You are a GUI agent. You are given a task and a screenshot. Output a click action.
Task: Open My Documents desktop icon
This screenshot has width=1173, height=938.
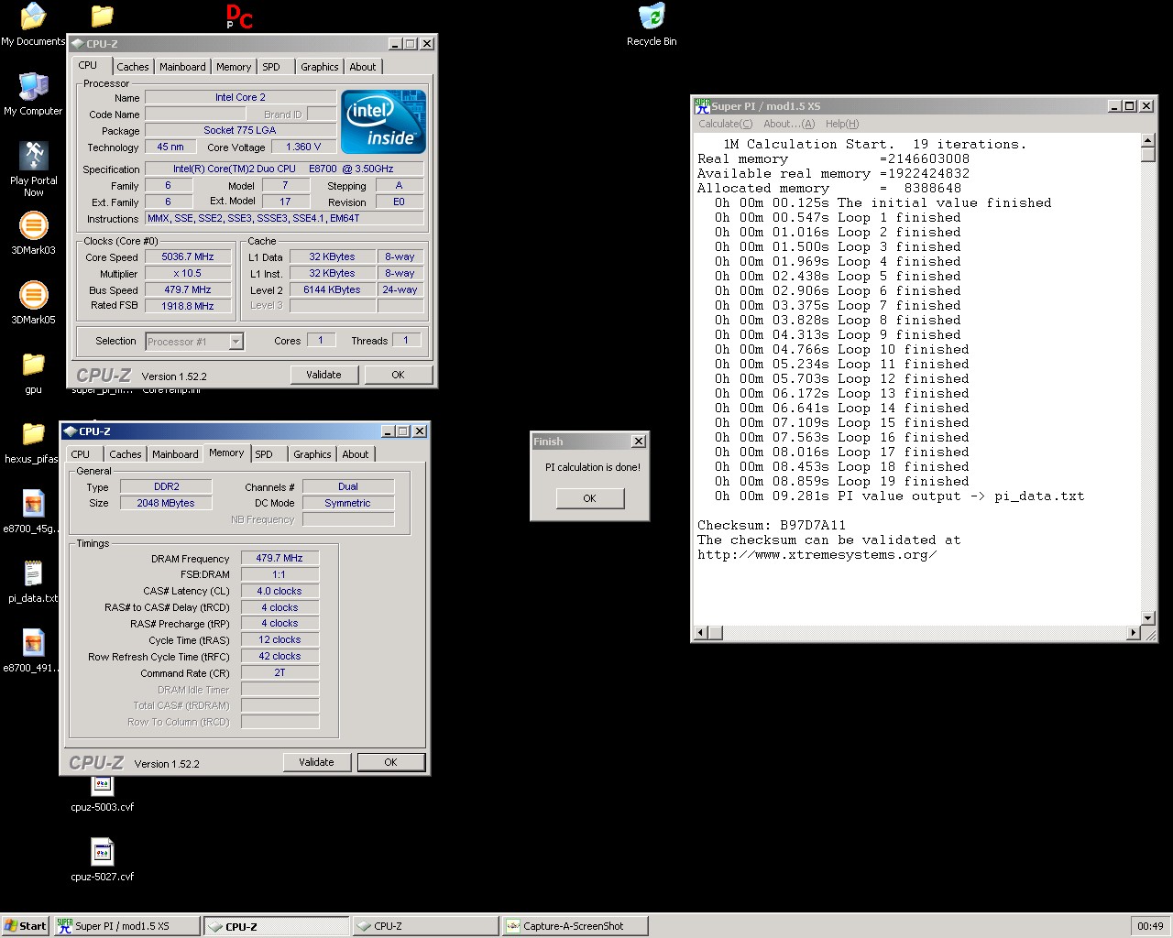(33, 24)
